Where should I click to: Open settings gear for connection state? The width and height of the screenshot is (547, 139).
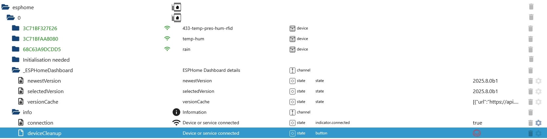pyautogui.click(x=538, y=123)
